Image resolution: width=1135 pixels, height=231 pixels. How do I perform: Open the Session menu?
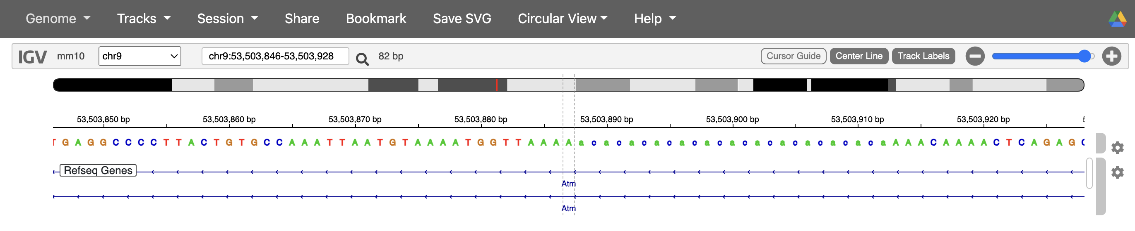pyautogui.click(x=227, y=19)
